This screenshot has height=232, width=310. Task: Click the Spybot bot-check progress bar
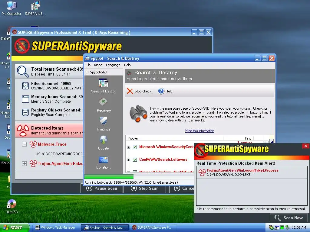coord(139,176)
